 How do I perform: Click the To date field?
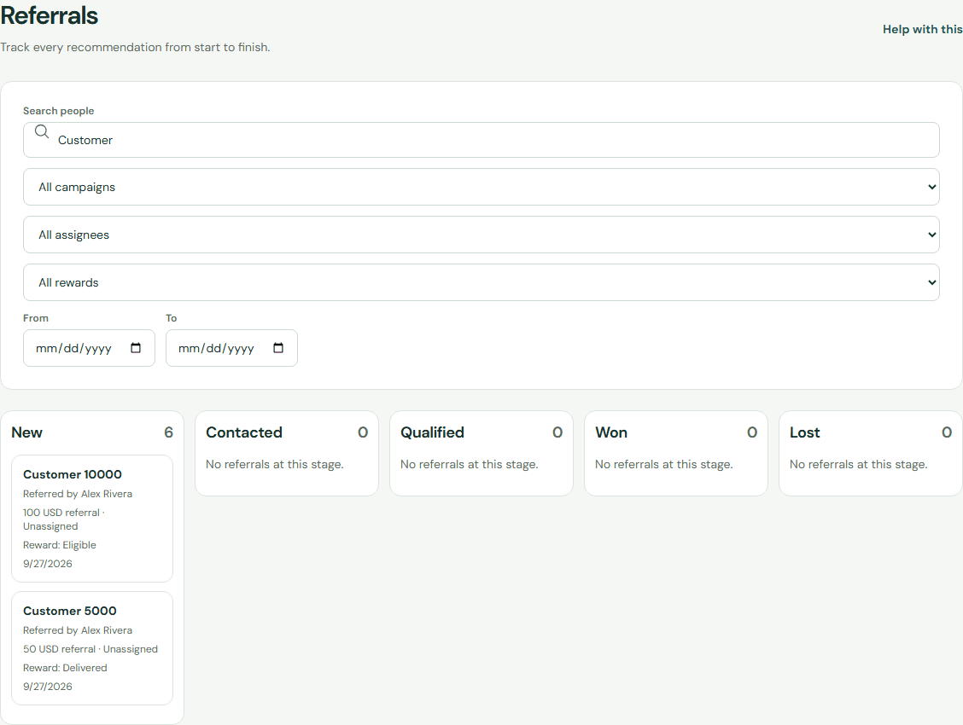(231, 348)
